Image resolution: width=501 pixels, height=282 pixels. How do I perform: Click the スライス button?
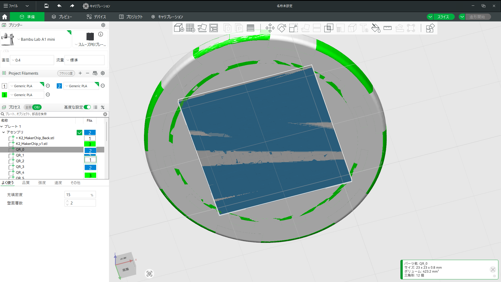[x=443, y=17]
